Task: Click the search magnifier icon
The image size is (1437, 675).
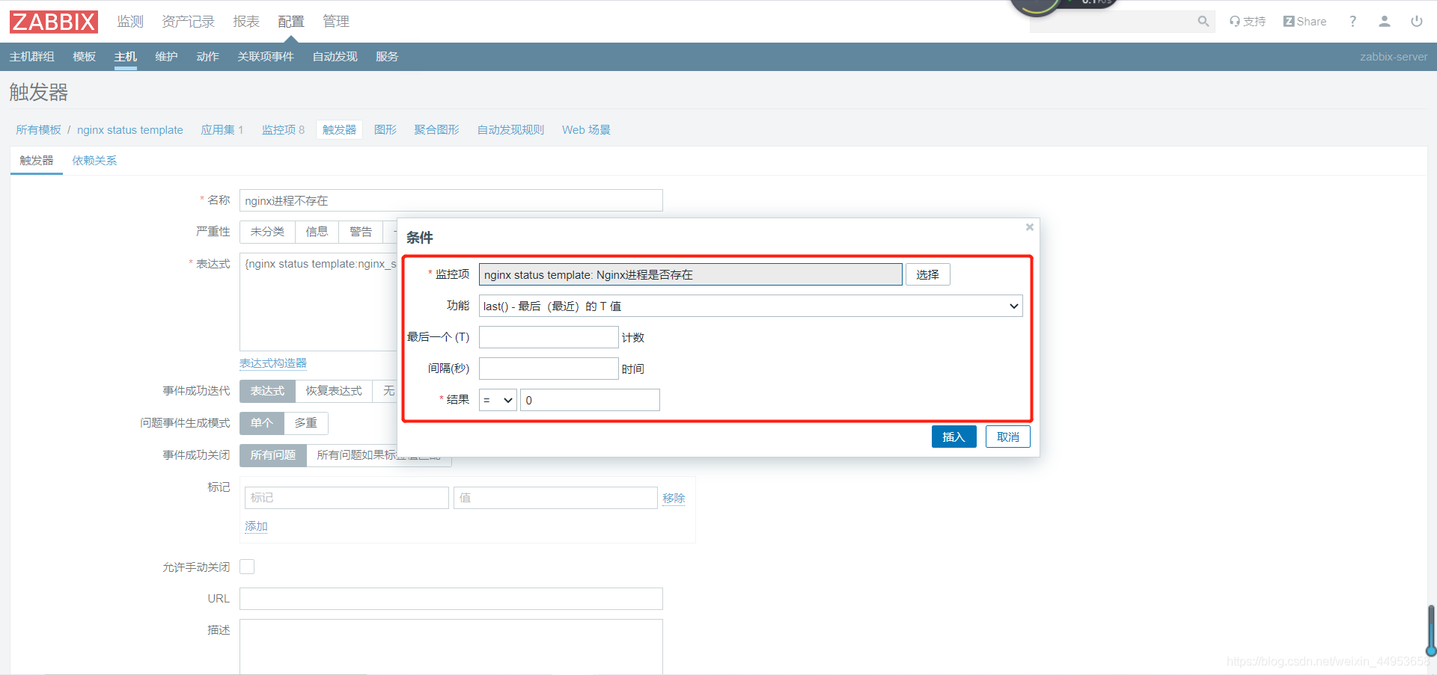Action: click(x=1203, y=22)
